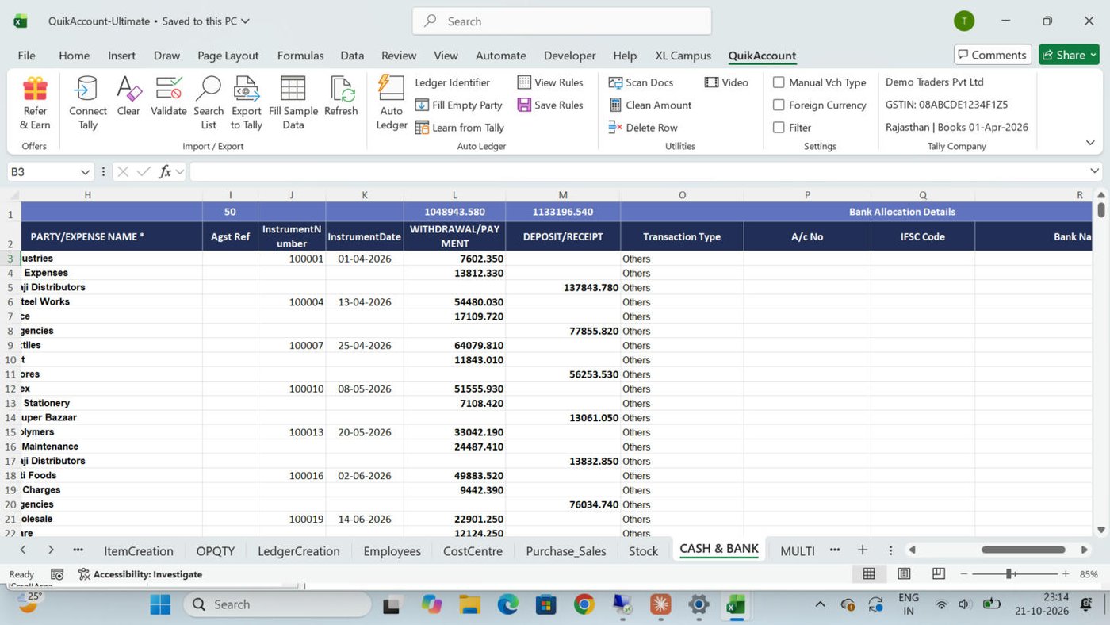Click Save Rules
Screen dimensions: 1110x625
click(550, 105)
